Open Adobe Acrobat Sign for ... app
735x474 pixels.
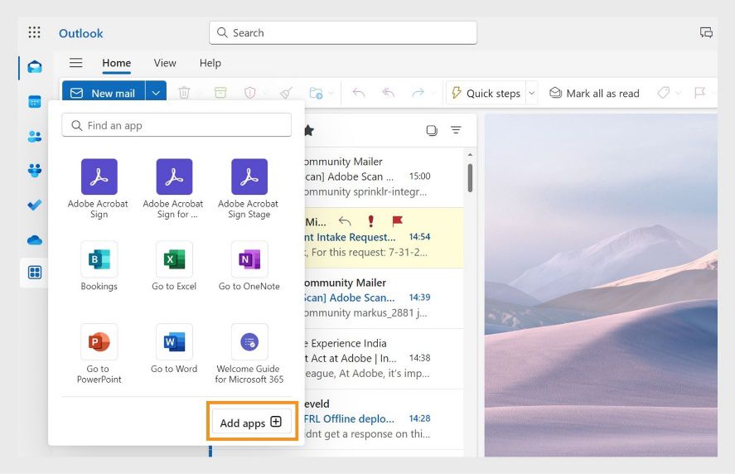pyautogui.click(x=174, y=189)
